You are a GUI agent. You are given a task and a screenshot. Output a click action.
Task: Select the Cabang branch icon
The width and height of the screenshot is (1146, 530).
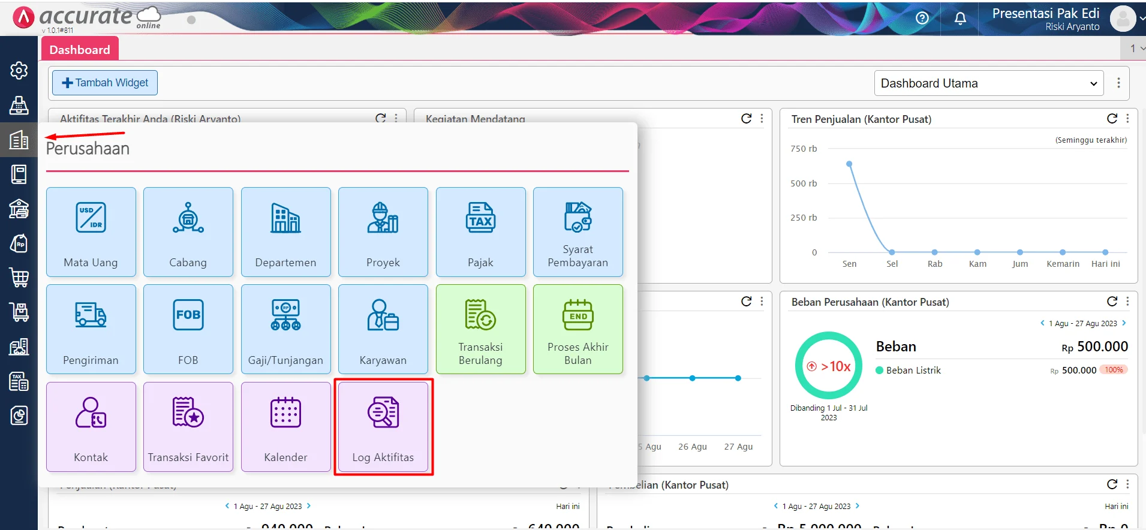(188, 218)
